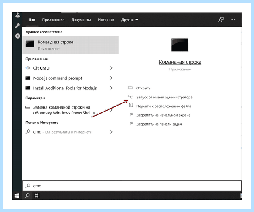Viewport: 254px width, 212px height.
Task: Open Task View on the taskbar
Action: click(x=37, y=195)
